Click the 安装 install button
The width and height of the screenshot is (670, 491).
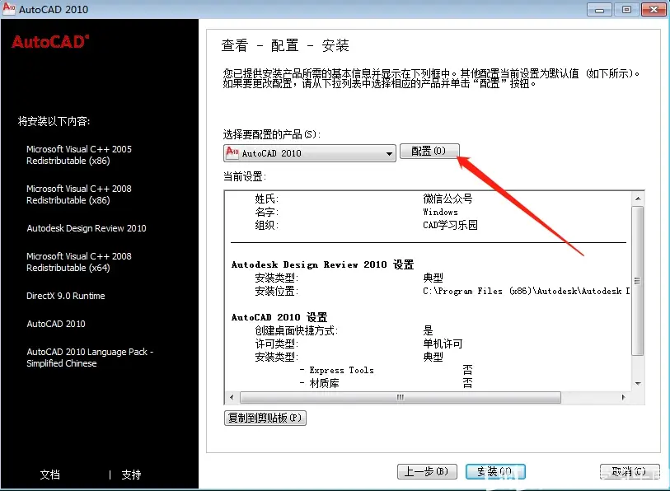495,472
